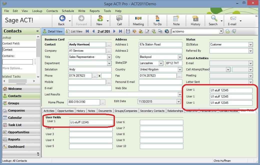Open Dashboard in the navigation bar
This screenshot has height=165, width=260.
click(x=21, y=147)
